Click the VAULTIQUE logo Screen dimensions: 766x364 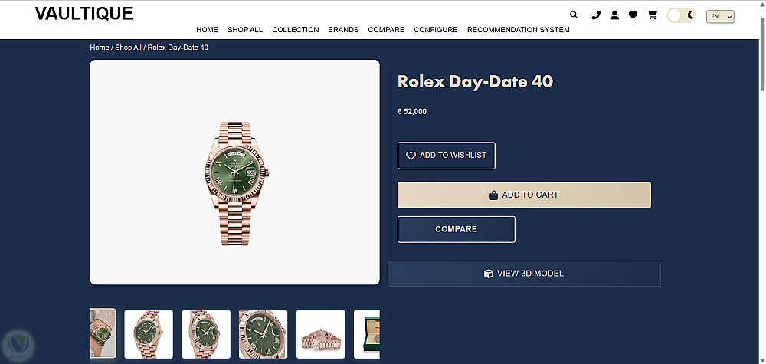[x=83, y=13]
